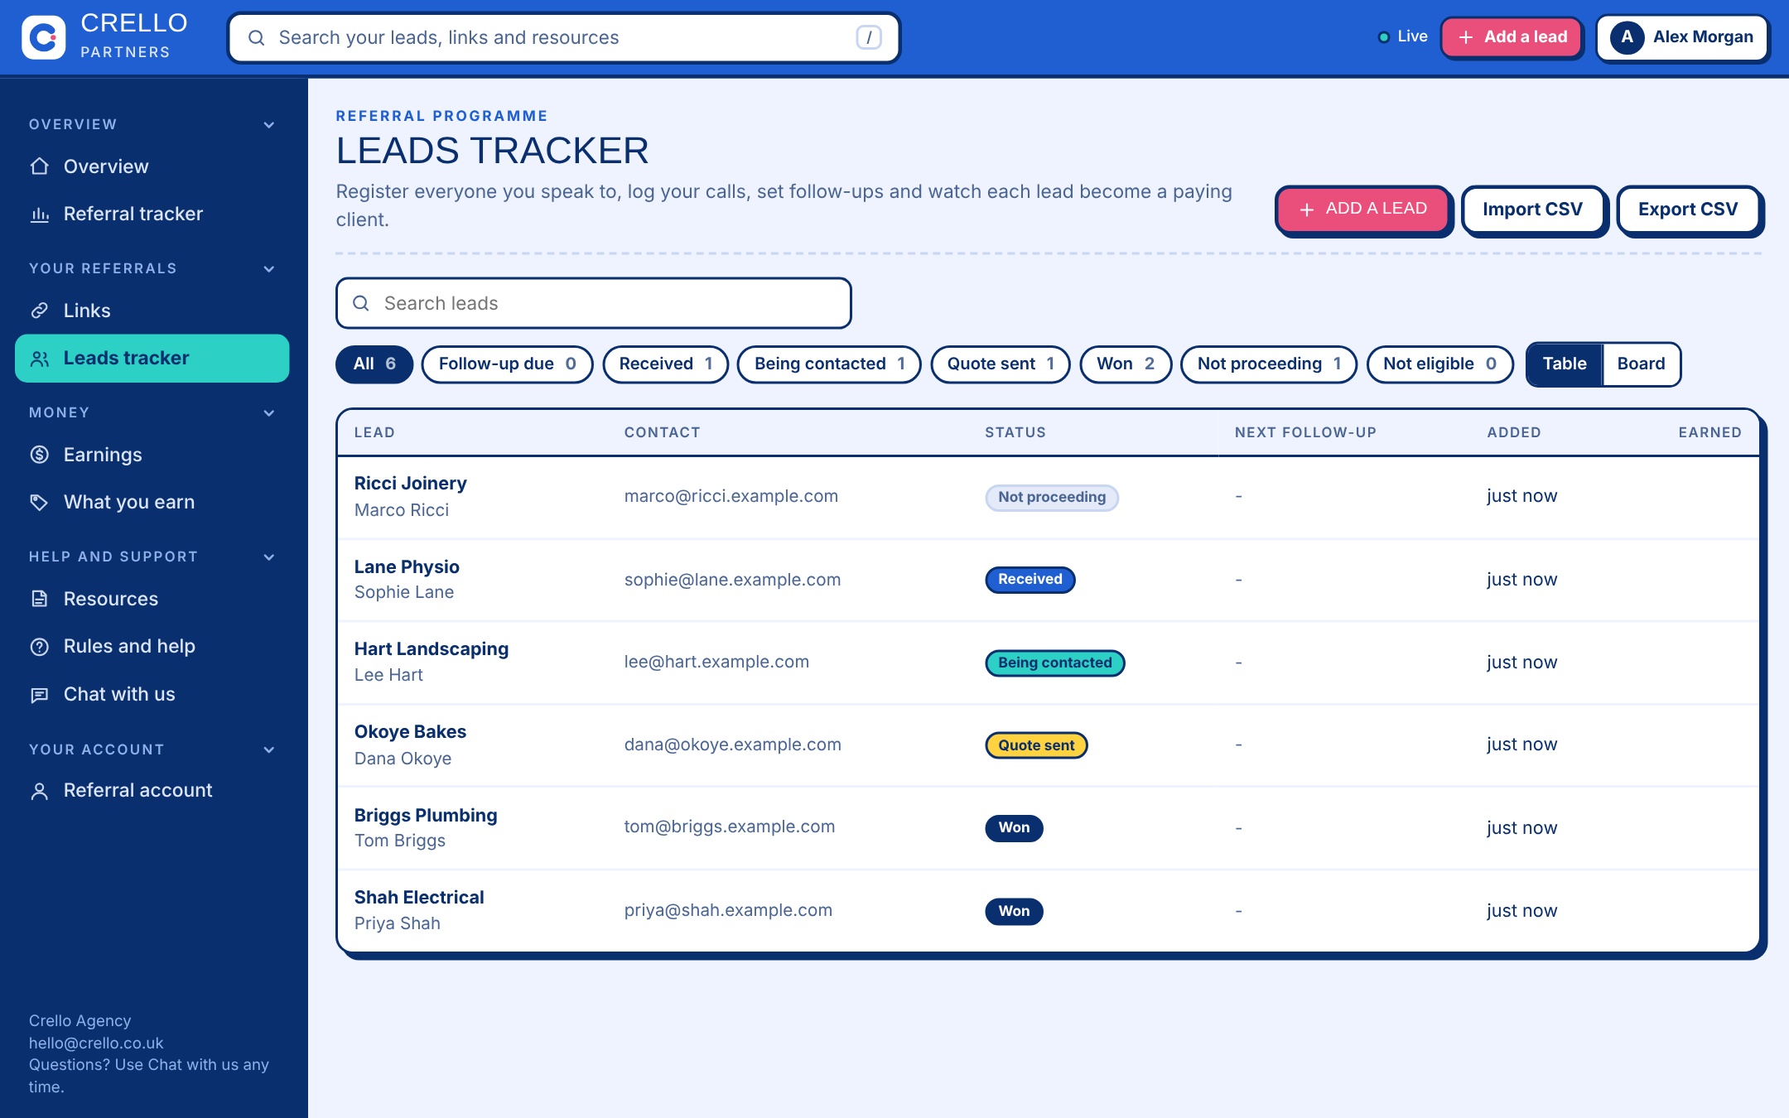Click the Search leads magnifier icon
This screenshot has height=1118, width=1789.
361,303
